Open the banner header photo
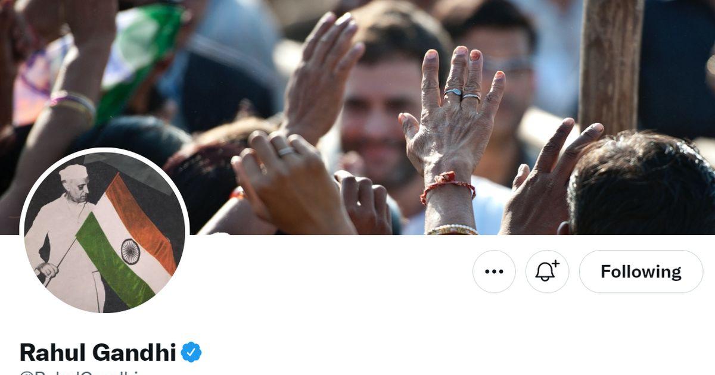 pyautogui.click(x=357, y=117)
